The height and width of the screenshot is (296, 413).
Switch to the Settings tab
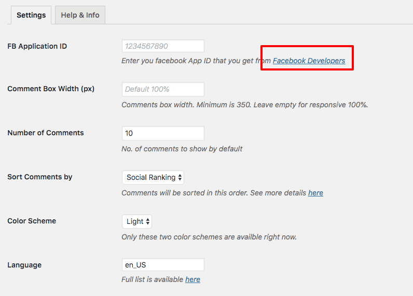click(x=31, y=15)
